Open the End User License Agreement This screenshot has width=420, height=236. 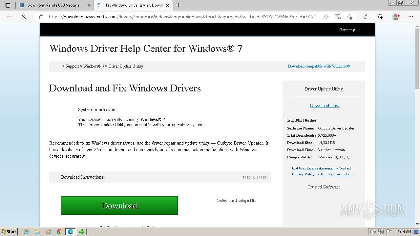[x=314, y=168]
